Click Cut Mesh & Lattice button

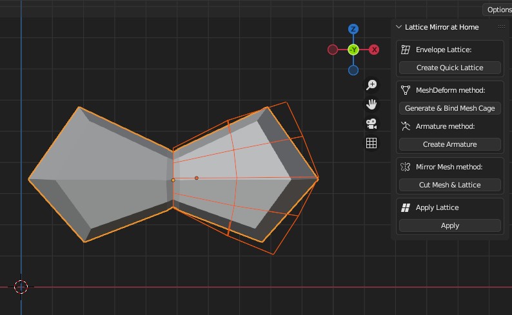click(x=449, y=185)
